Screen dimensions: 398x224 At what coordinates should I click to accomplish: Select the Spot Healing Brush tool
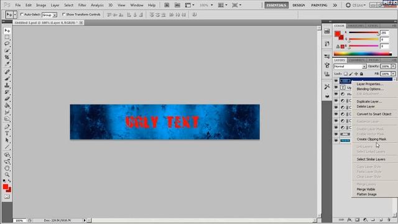(x=7, y=72)
